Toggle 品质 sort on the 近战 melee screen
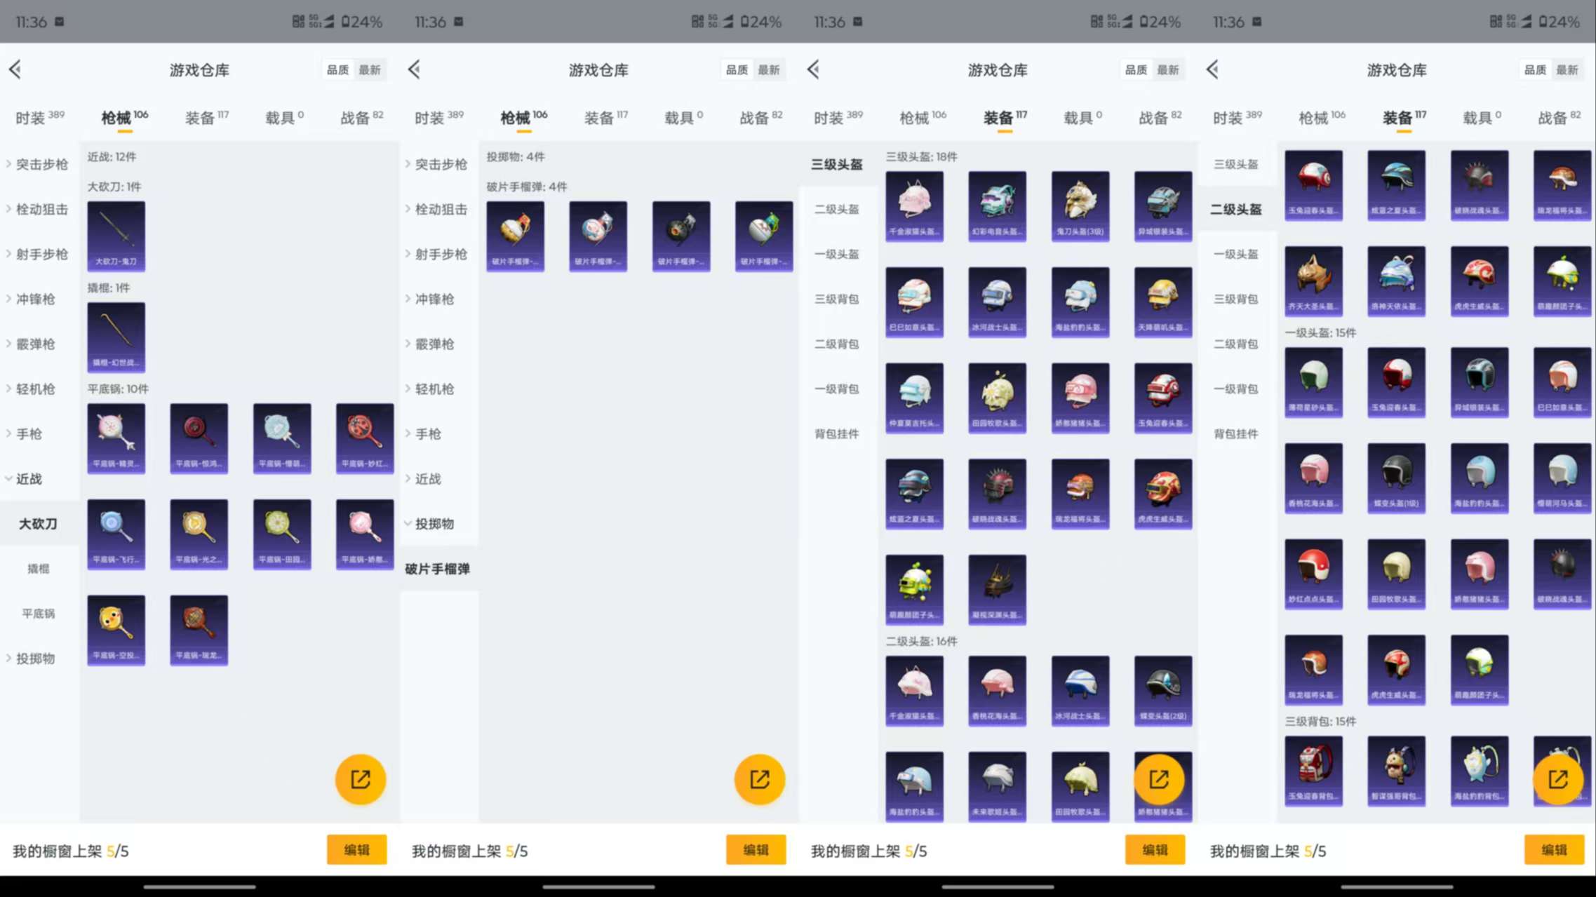The image size is (1596, 897). click(x=337, y=69)
